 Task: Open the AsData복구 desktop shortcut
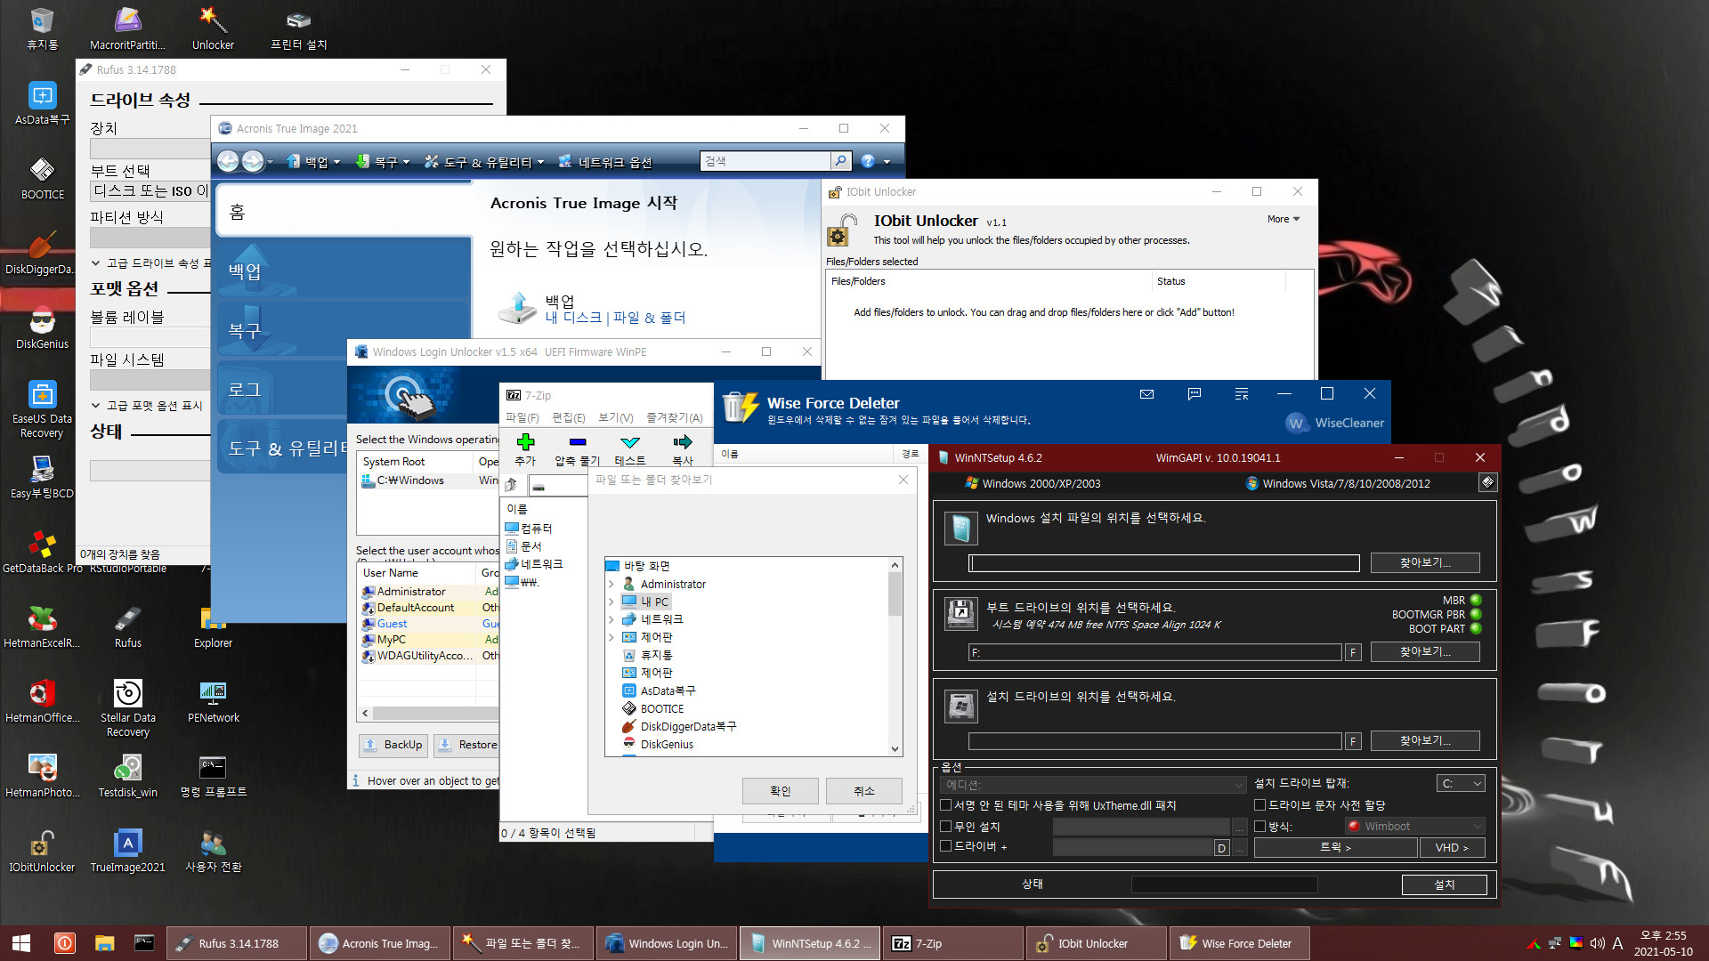[42, 103]
